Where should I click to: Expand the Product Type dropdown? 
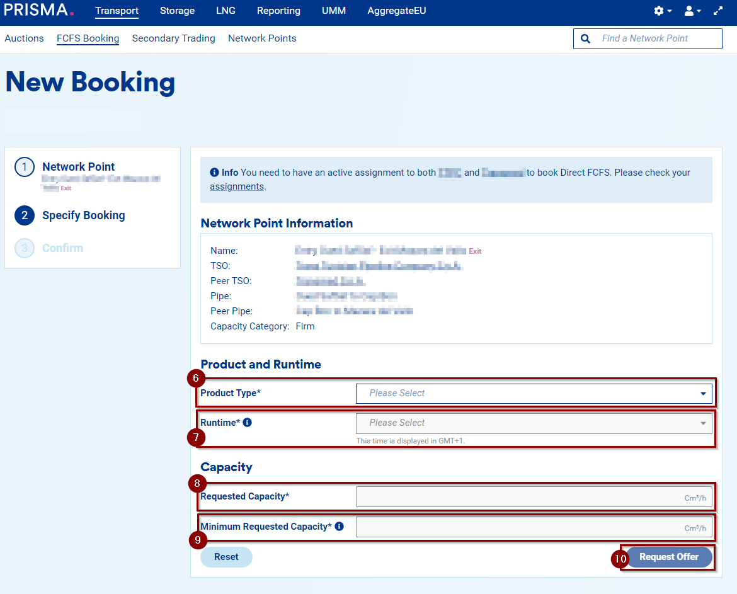tap(534, 394)
